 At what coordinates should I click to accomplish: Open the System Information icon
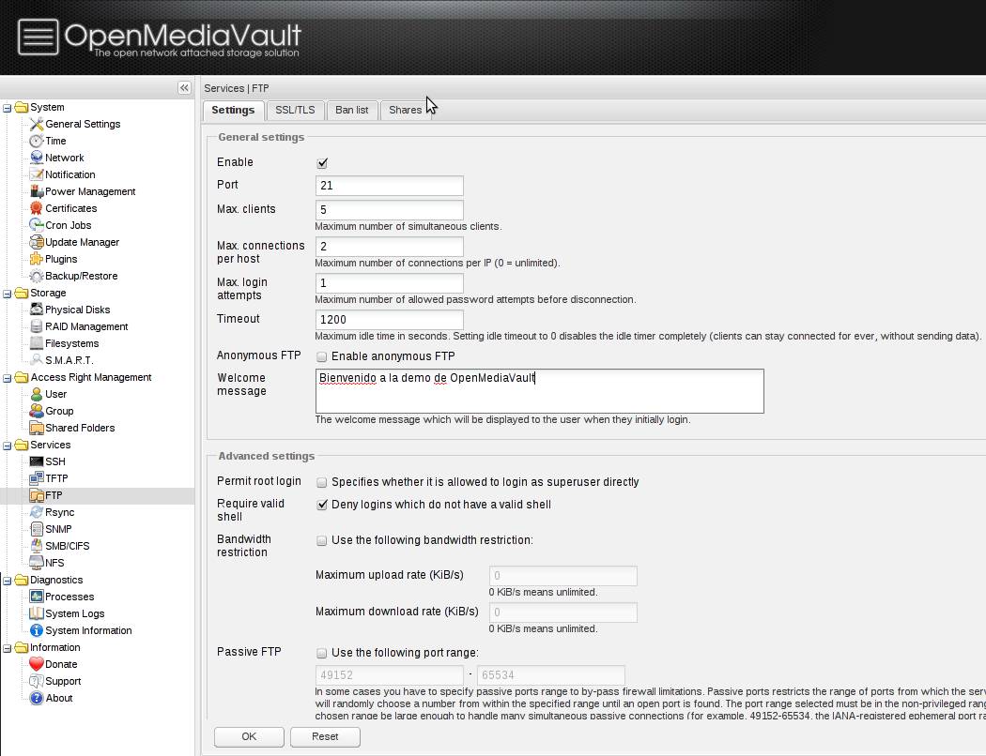pos(37,630)
